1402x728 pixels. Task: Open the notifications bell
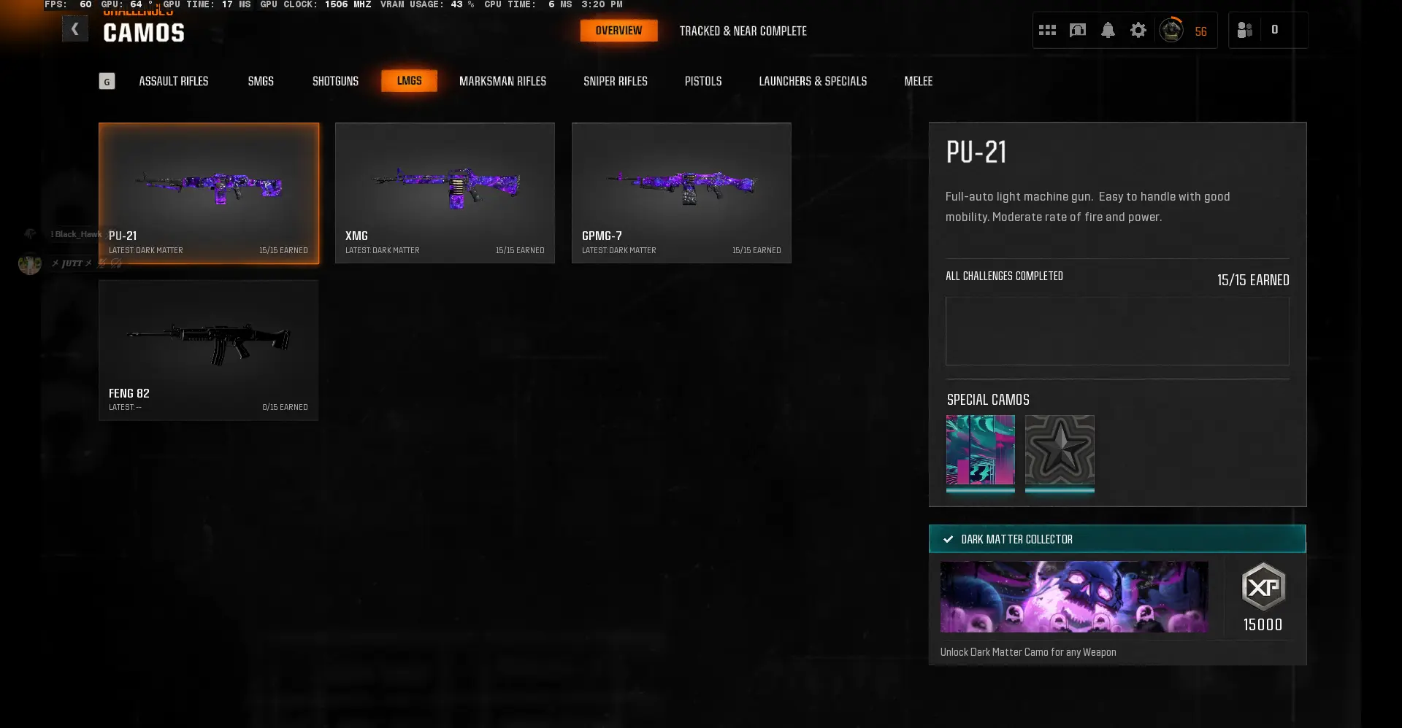[x=1108, y=30]
